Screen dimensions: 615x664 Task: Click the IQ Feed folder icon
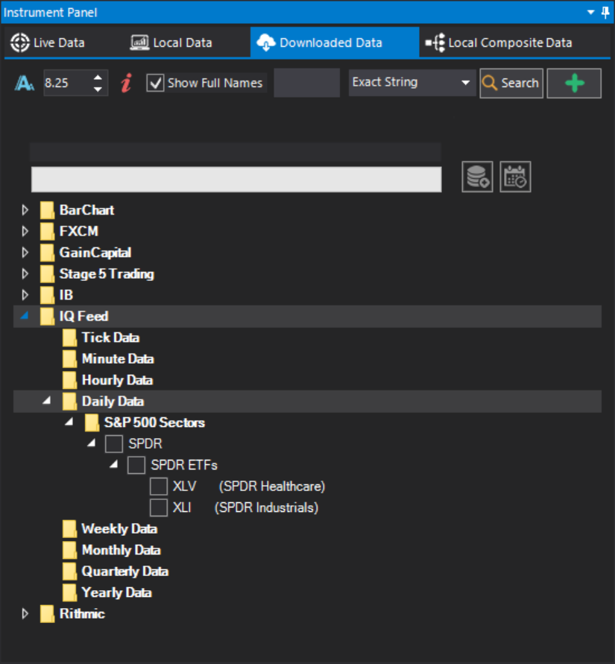point(48,316)
